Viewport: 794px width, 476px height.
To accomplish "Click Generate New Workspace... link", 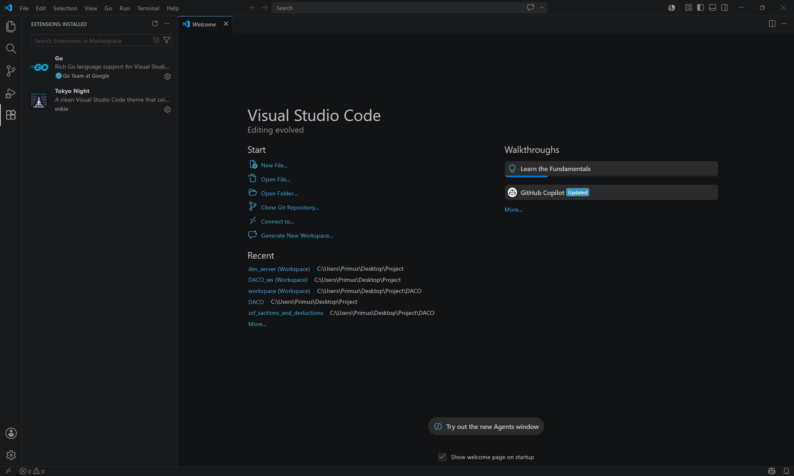I will point(297,236).
